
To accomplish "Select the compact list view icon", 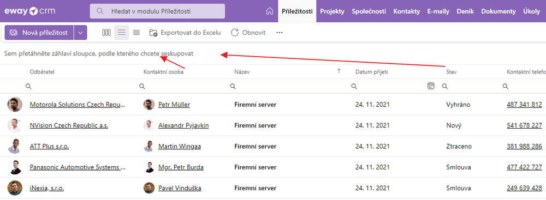I will (136, 33).
